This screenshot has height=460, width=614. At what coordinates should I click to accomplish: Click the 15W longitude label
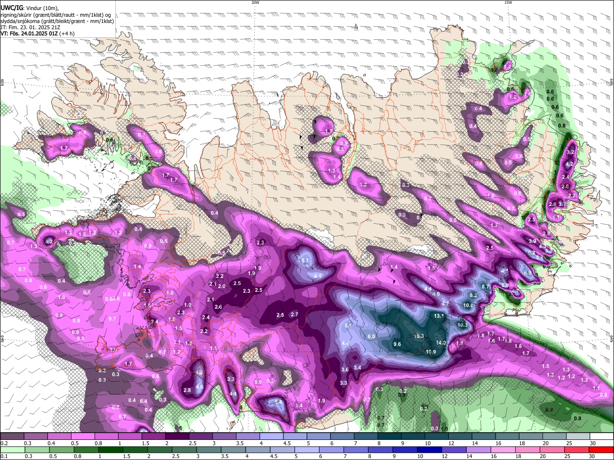tap(508, 2)
